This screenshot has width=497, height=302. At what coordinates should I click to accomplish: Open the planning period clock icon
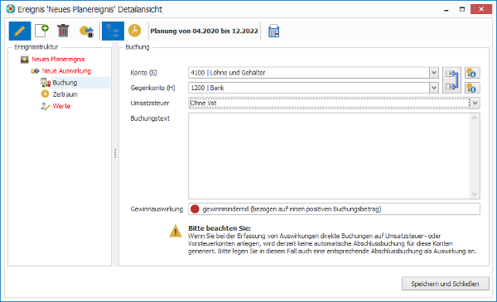click(135, 31)
